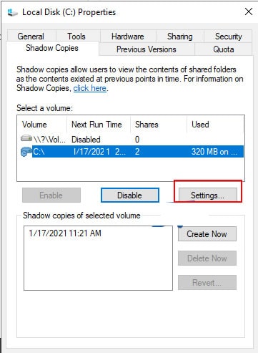Open the Tools tab
The height and width of the screenshot is (353, 258).
(x=76, y=37)
